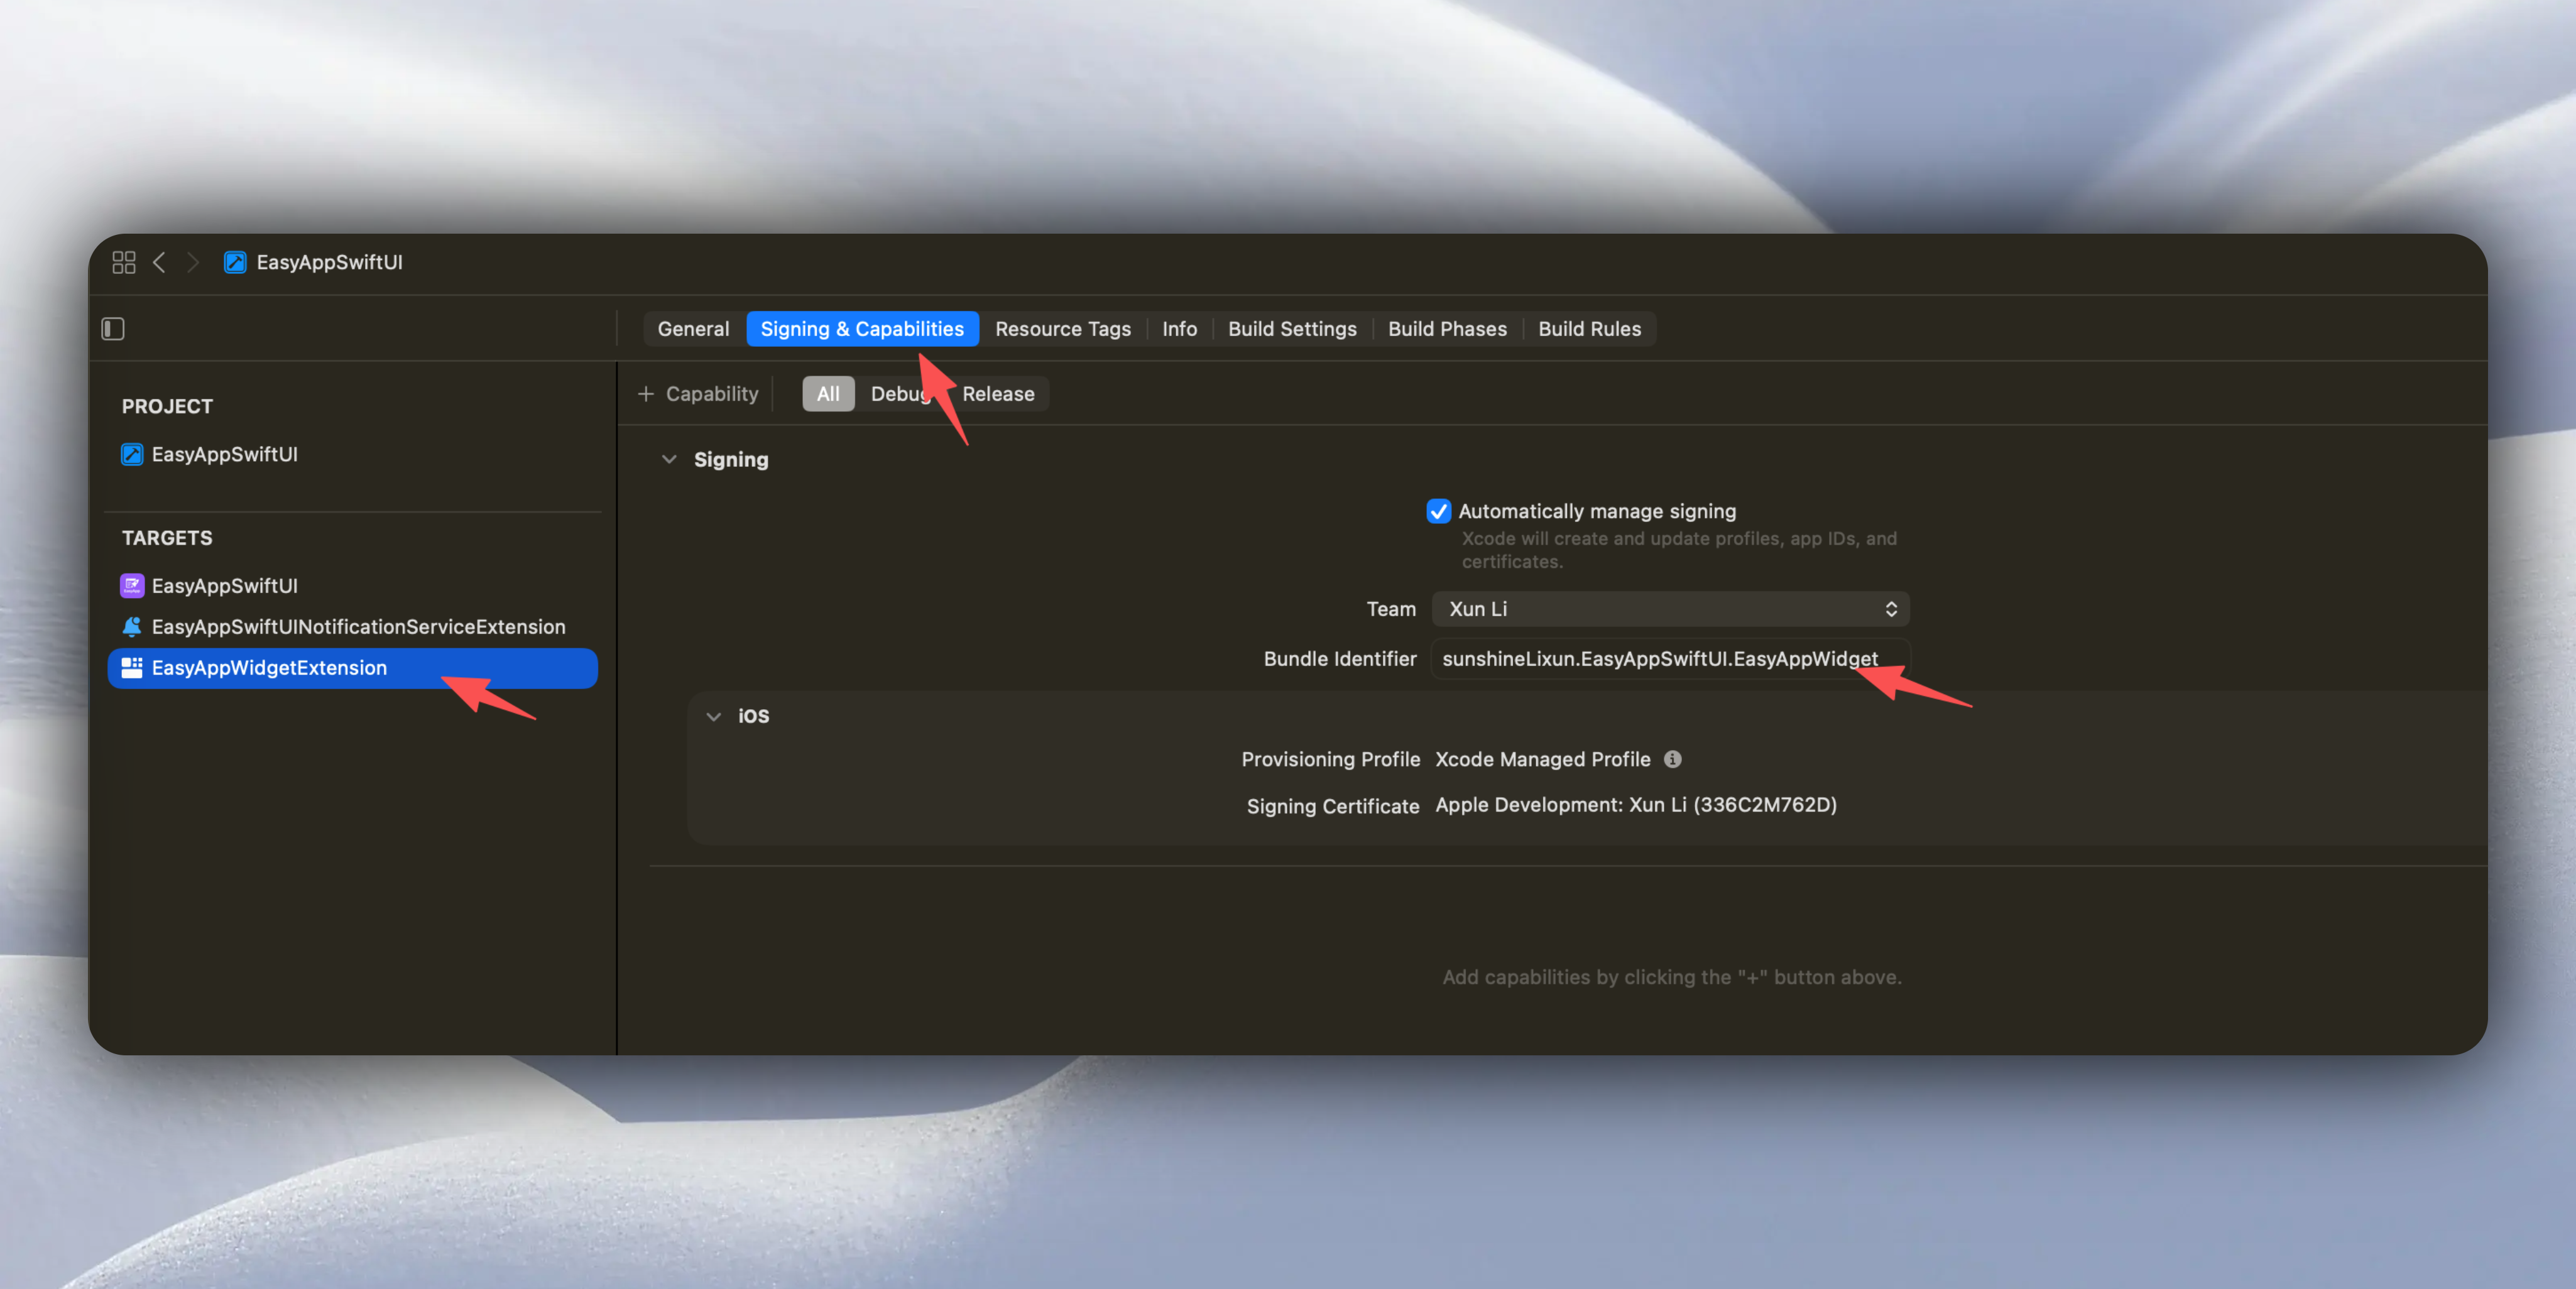Go back with the left chevron
Image resolution: width=2576 pixels, height=1289 pixels.
point(159,262)
